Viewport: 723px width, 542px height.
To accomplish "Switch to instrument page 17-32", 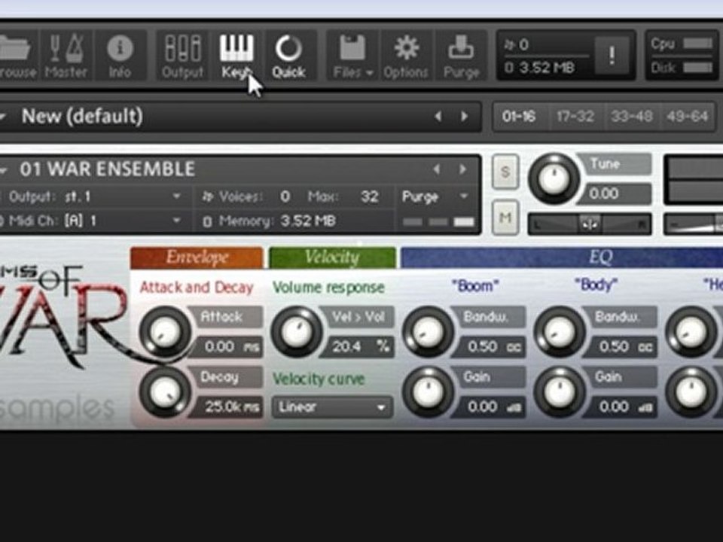I will (x=575, y=116).
